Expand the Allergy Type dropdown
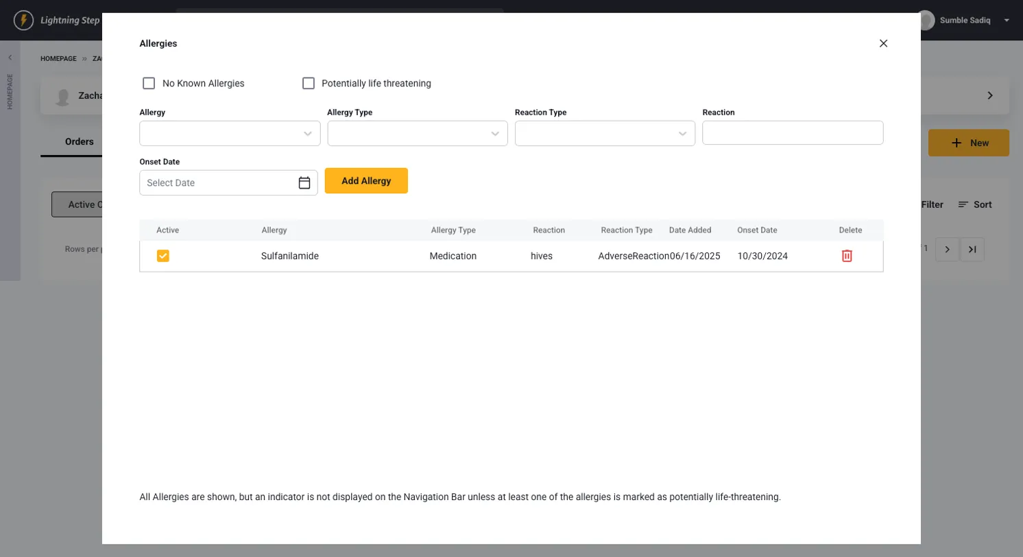This screenshot has height=557, width=1023. tap(418, 134)
